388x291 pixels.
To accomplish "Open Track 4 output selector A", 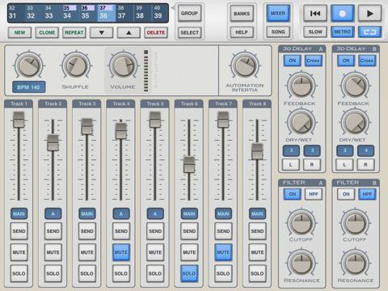I will [121, 213].
